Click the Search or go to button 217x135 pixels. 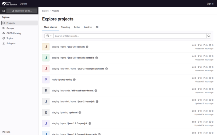(22, 11)
